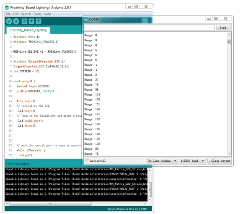Click the Arduino logo in the COM5 title bar
Image resolution: width=240 pixels, height=214 pixels.
[x=86, y=20]
